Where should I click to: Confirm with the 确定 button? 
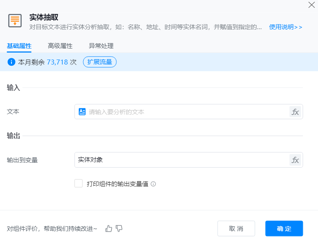[284, 228]
